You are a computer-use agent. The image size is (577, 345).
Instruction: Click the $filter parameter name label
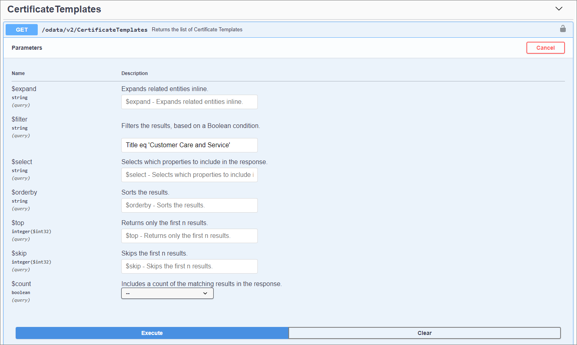[20, 119]
